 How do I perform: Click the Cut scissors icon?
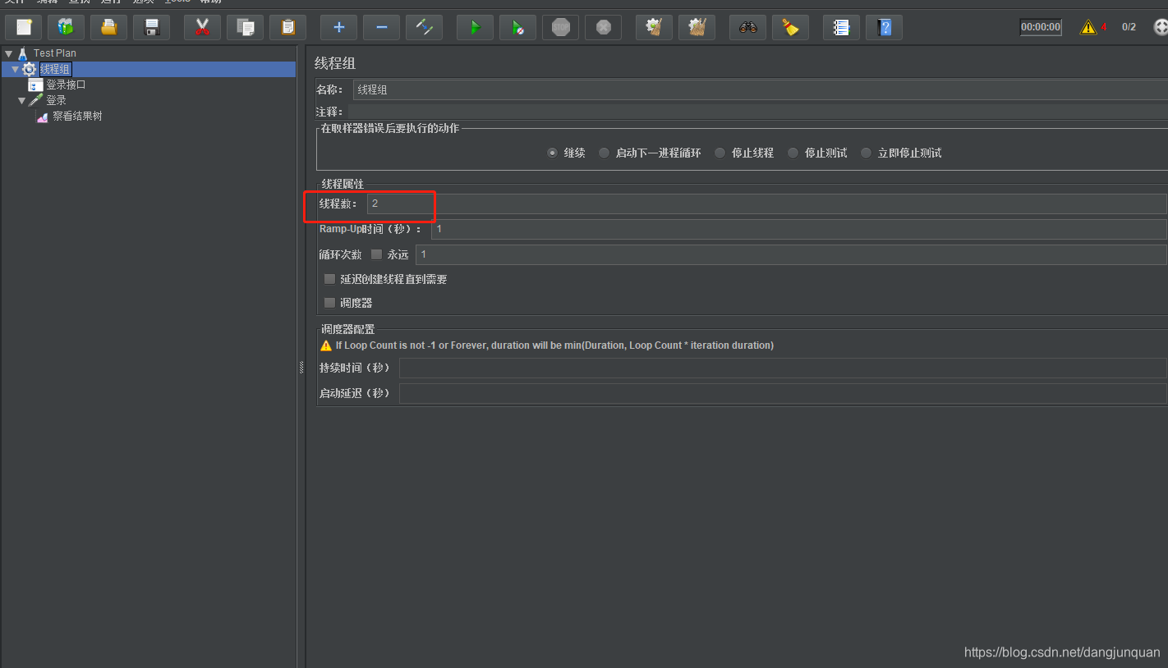tap(203, 27)
